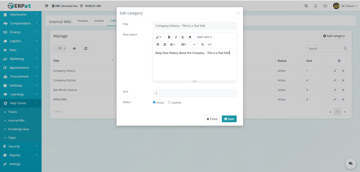Select the Active status radio button

tap(154, 102)
